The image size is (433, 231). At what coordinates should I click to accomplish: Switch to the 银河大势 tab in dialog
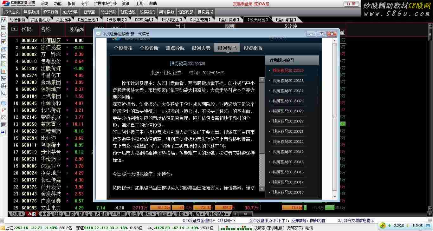(201, 48)
